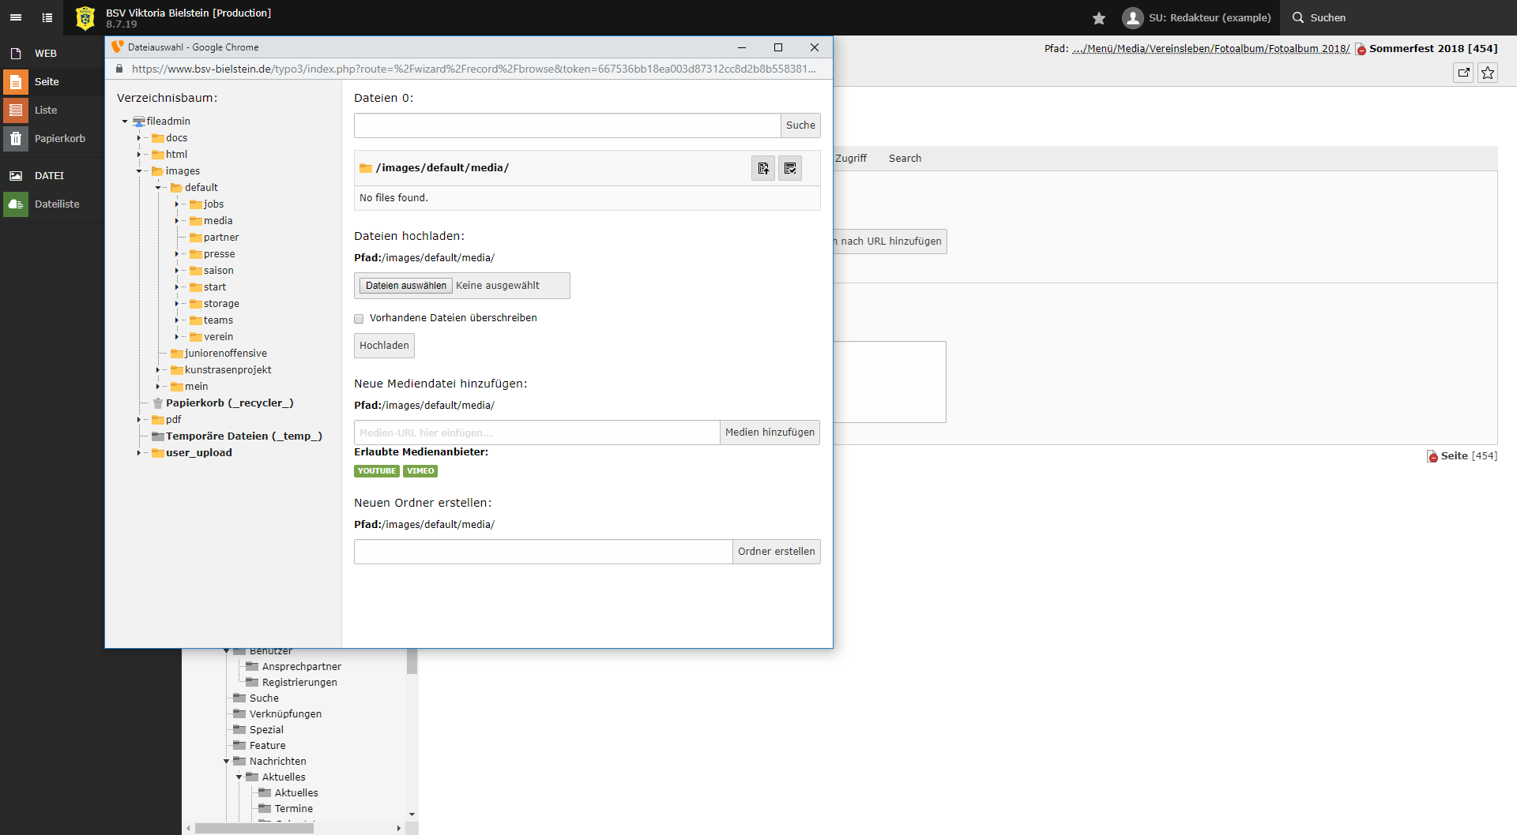Click the bookmarks star in top bar

coord(1098,18)
